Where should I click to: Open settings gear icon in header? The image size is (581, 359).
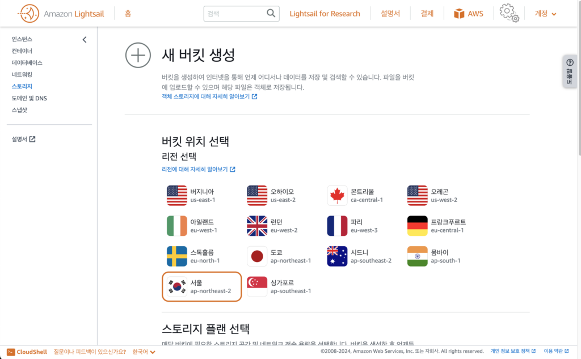509,13
